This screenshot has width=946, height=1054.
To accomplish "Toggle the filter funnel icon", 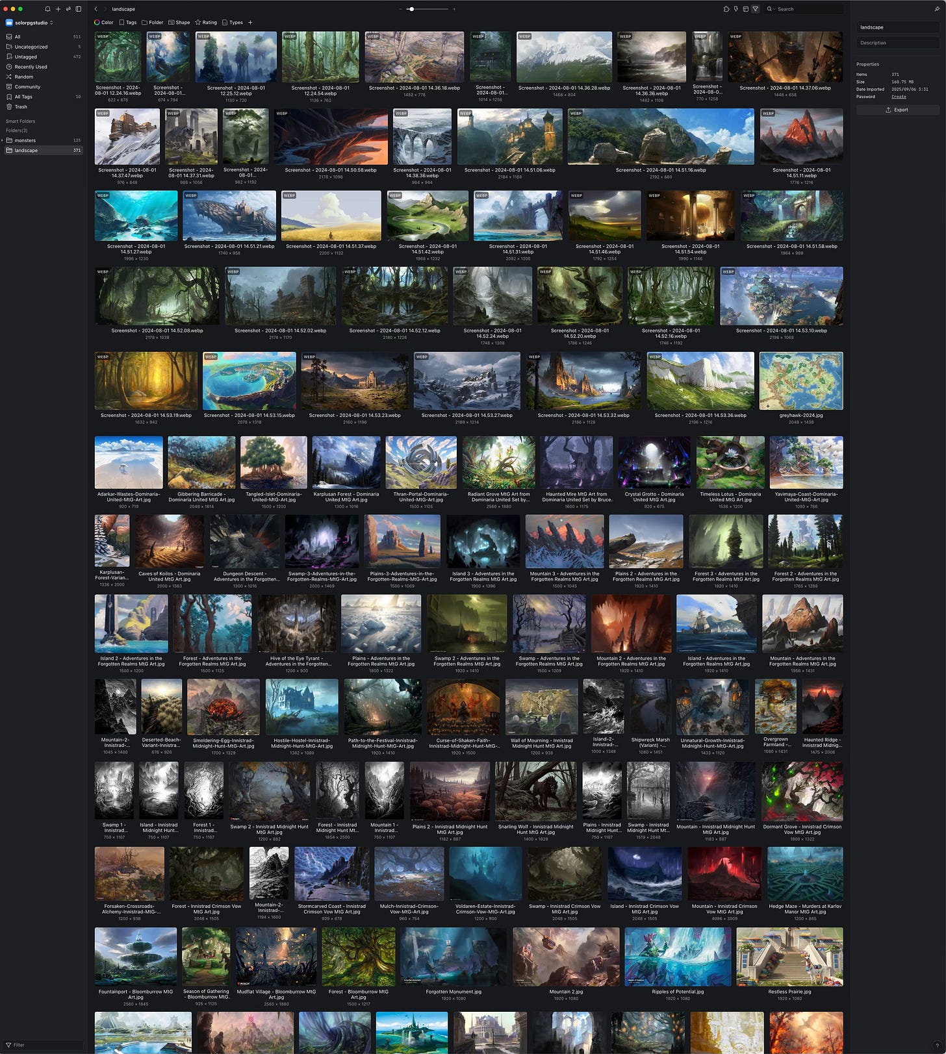I will pyautogui.click(x=755, y=9).
